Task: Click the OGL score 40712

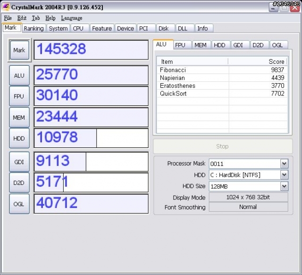Action: 91,204
